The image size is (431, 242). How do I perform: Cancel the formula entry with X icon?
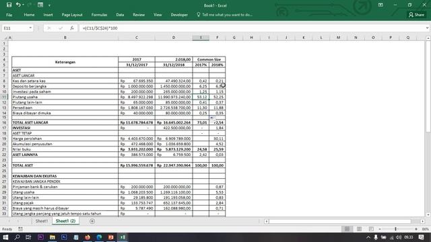[48, 28]
